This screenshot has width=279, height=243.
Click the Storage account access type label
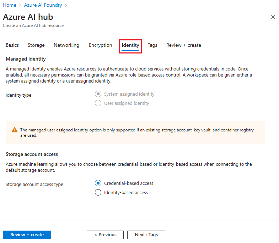tap(34, 184)
